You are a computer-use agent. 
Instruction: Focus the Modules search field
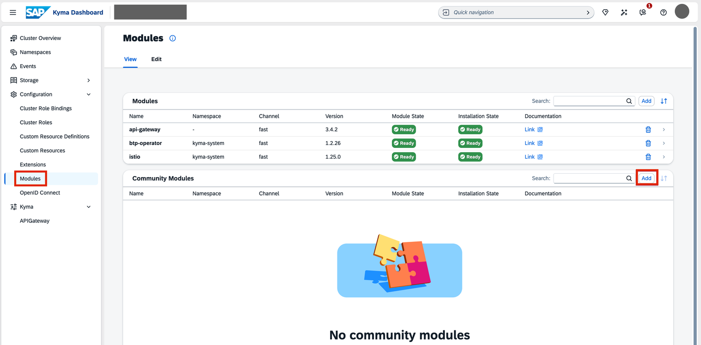coord(589,101)
